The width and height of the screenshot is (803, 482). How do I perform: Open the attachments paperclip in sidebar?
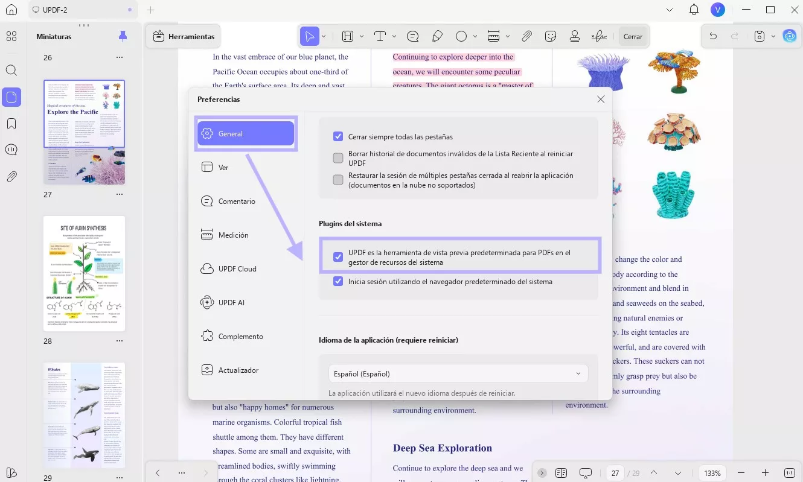tap(11, 177)
